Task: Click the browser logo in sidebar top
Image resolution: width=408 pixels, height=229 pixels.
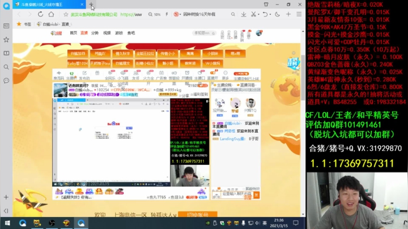Action: click(6, 6)
